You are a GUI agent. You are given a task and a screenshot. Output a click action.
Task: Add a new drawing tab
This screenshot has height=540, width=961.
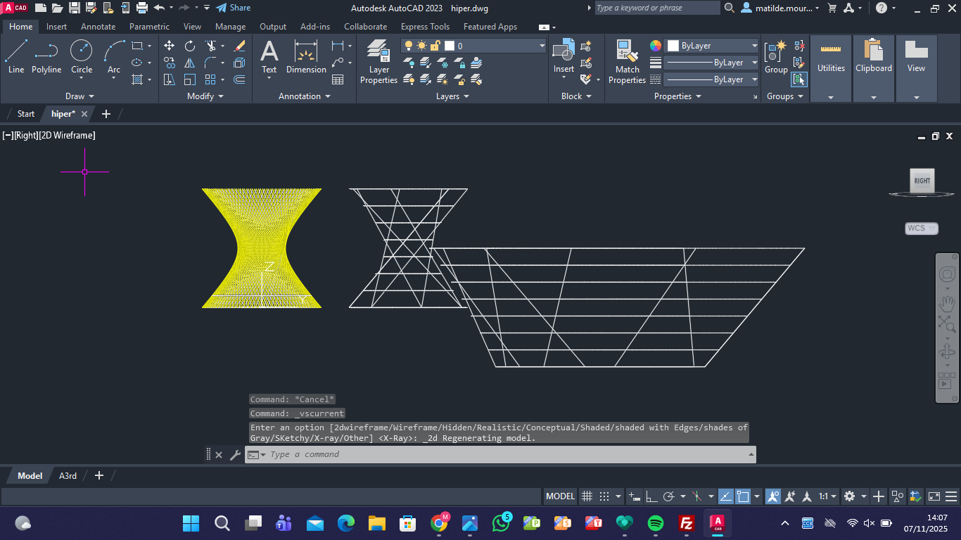[106, 114]
